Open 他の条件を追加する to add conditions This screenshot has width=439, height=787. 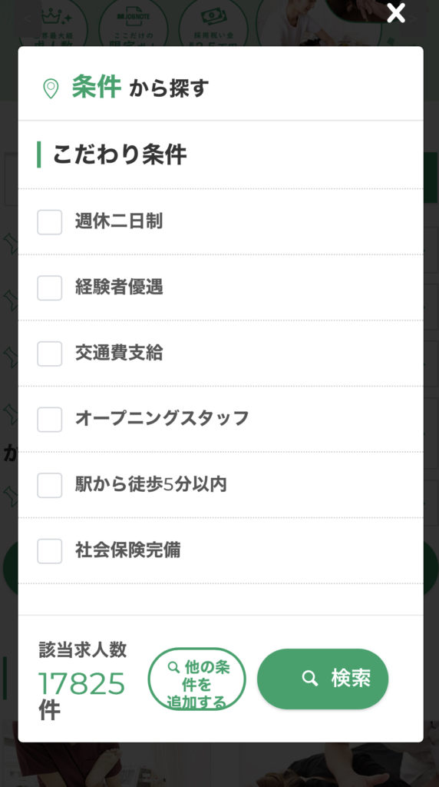[x=197, y=679]
